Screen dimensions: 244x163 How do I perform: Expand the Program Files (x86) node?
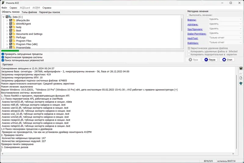(7, 44)
